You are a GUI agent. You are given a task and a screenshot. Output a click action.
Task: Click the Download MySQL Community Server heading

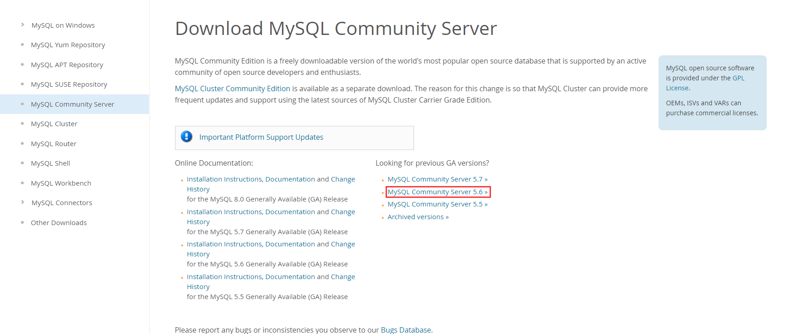pos(336,29)
